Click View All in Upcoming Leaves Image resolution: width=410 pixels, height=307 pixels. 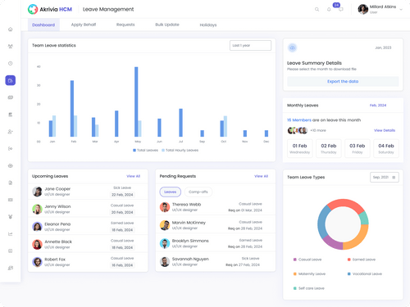coord(133,176)
